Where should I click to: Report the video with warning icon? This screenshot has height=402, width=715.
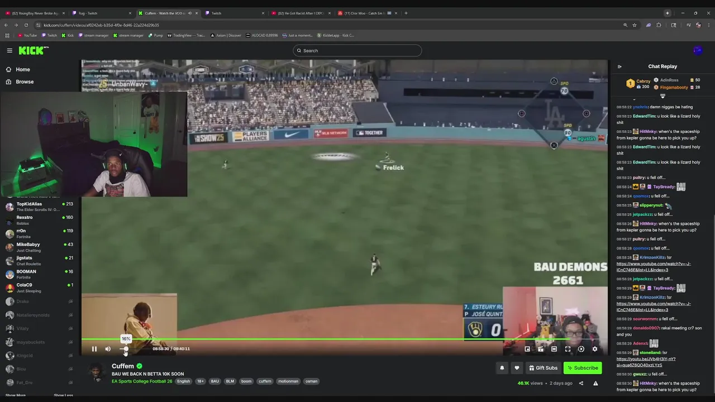[595, 384]
